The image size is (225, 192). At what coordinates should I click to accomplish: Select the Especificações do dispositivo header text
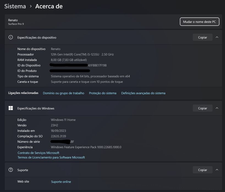click(x=37, y=38)
